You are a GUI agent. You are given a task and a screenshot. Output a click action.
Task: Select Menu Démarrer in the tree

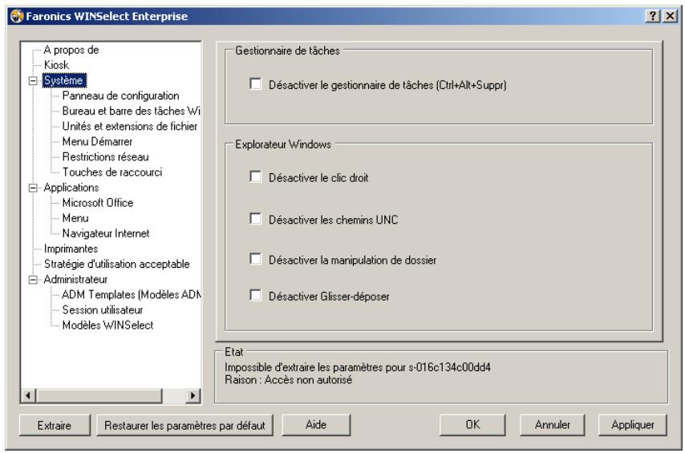[97, 142]
